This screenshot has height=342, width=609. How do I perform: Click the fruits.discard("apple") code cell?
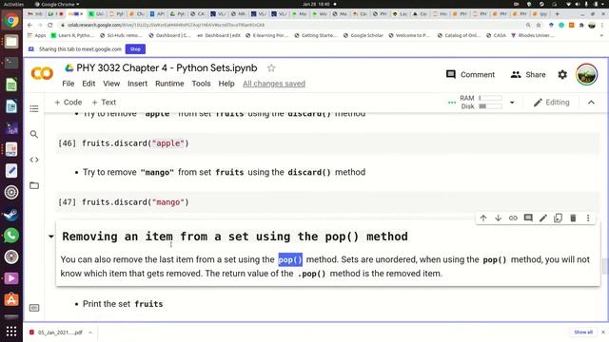[327, 143]
